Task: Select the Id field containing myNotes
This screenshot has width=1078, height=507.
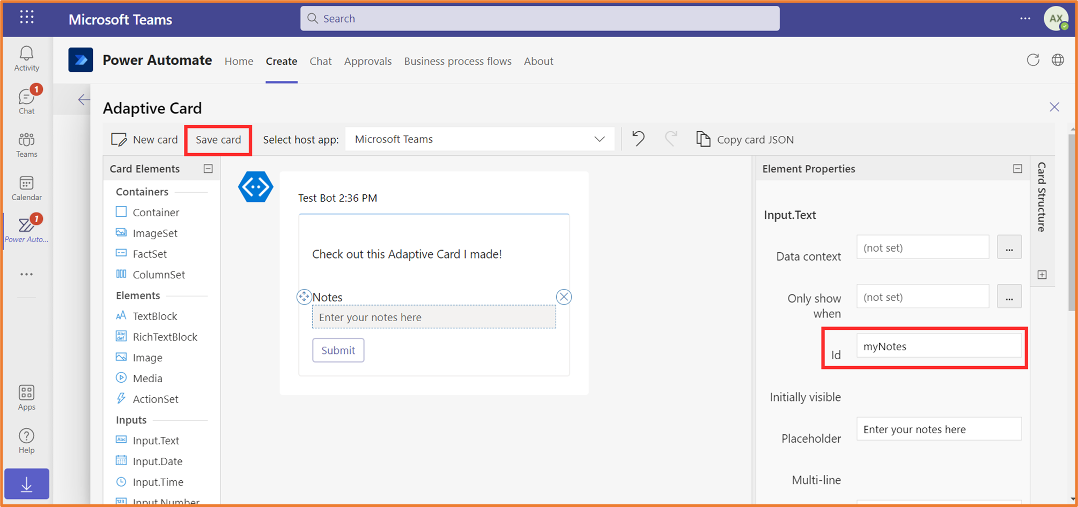Action: click(940, 346)
